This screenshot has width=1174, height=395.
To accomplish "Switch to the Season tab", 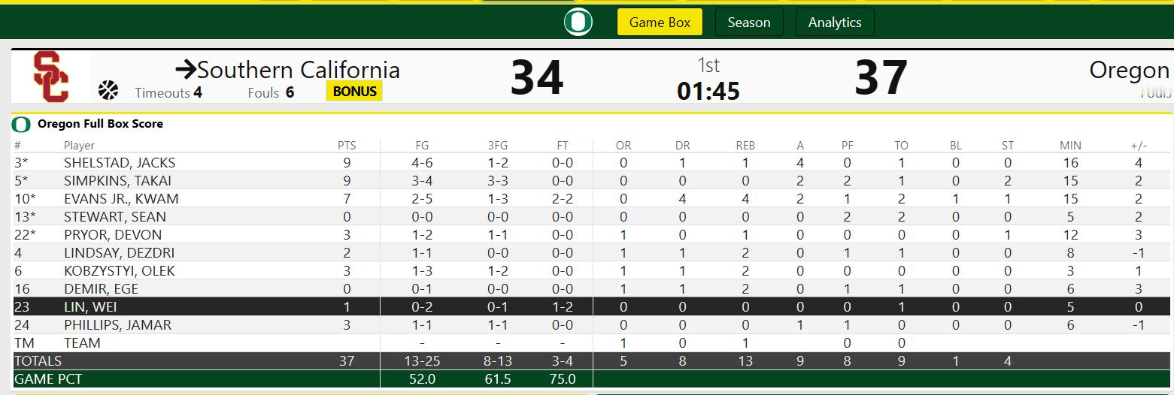I will pos(748,23).
